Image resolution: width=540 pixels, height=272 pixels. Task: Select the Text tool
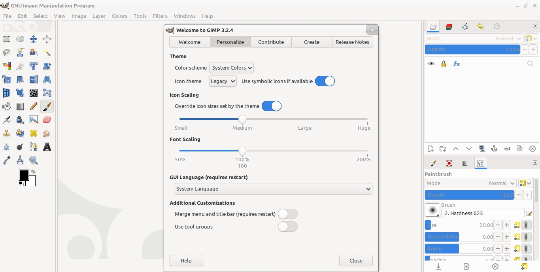(47, 147)
